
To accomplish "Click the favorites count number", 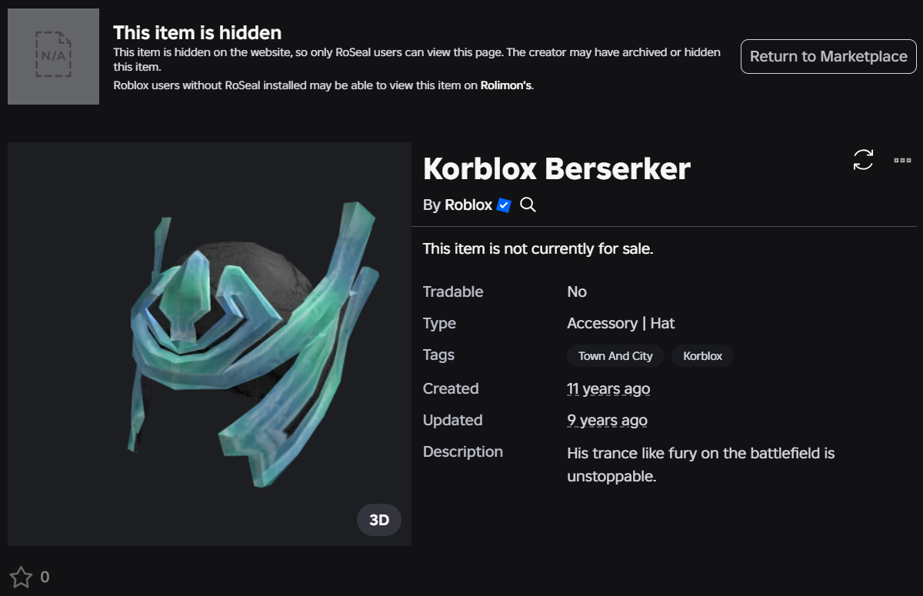I will tap(45, 577).
